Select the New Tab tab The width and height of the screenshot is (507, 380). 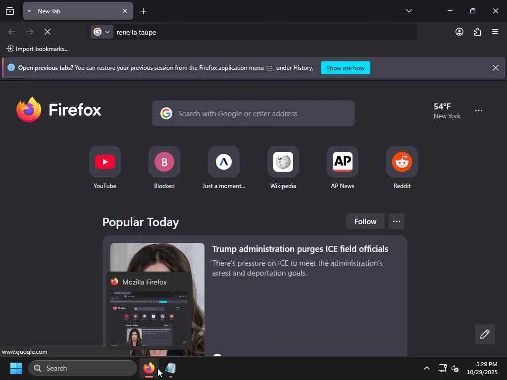point(78,11)
